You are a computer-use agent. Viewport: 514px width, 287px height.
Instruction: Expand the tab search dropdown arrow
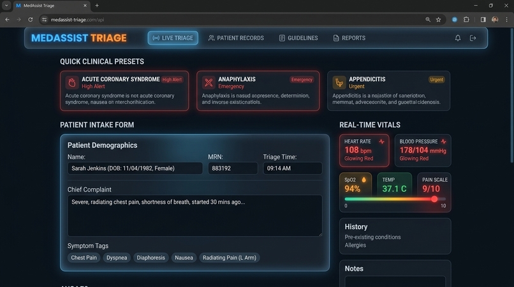(x=6, y=6)
